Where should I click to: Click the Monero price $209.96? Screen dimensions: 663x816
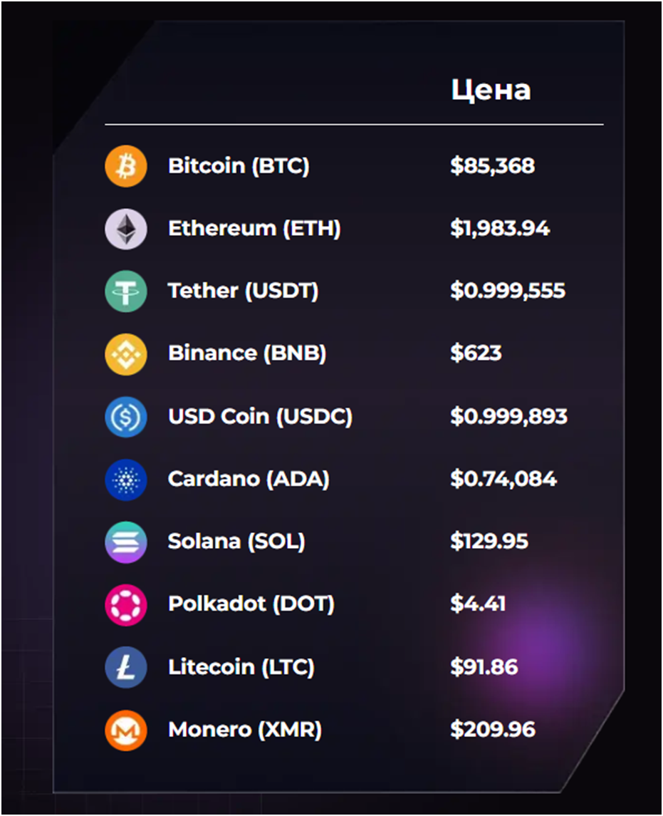(492, 730)
